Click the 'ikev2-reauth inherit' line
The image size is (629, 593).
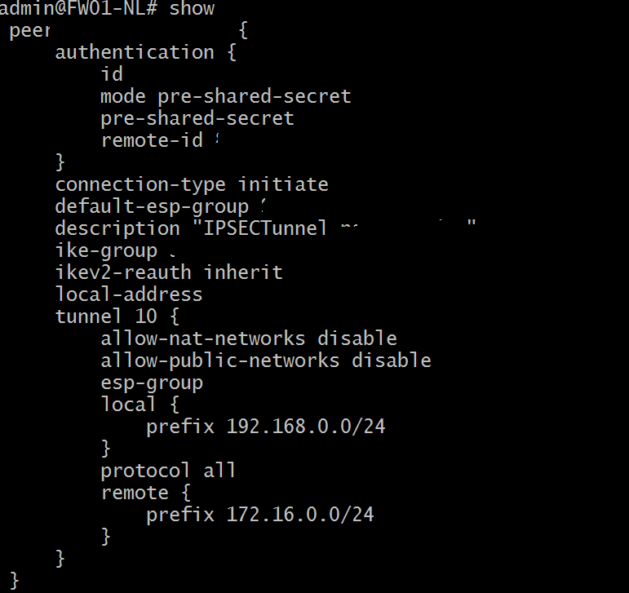click(169, 272)
